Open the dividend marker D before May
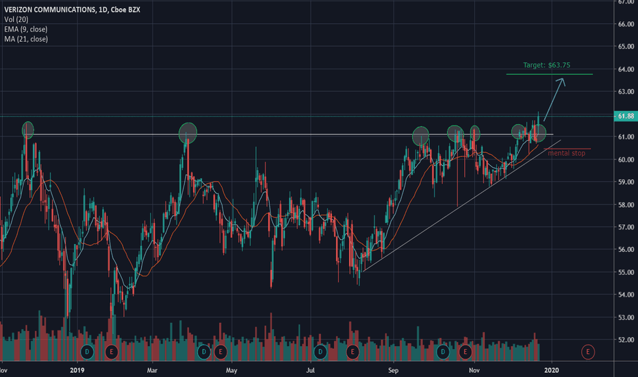The image size is (638, 377). coord(204,352)
